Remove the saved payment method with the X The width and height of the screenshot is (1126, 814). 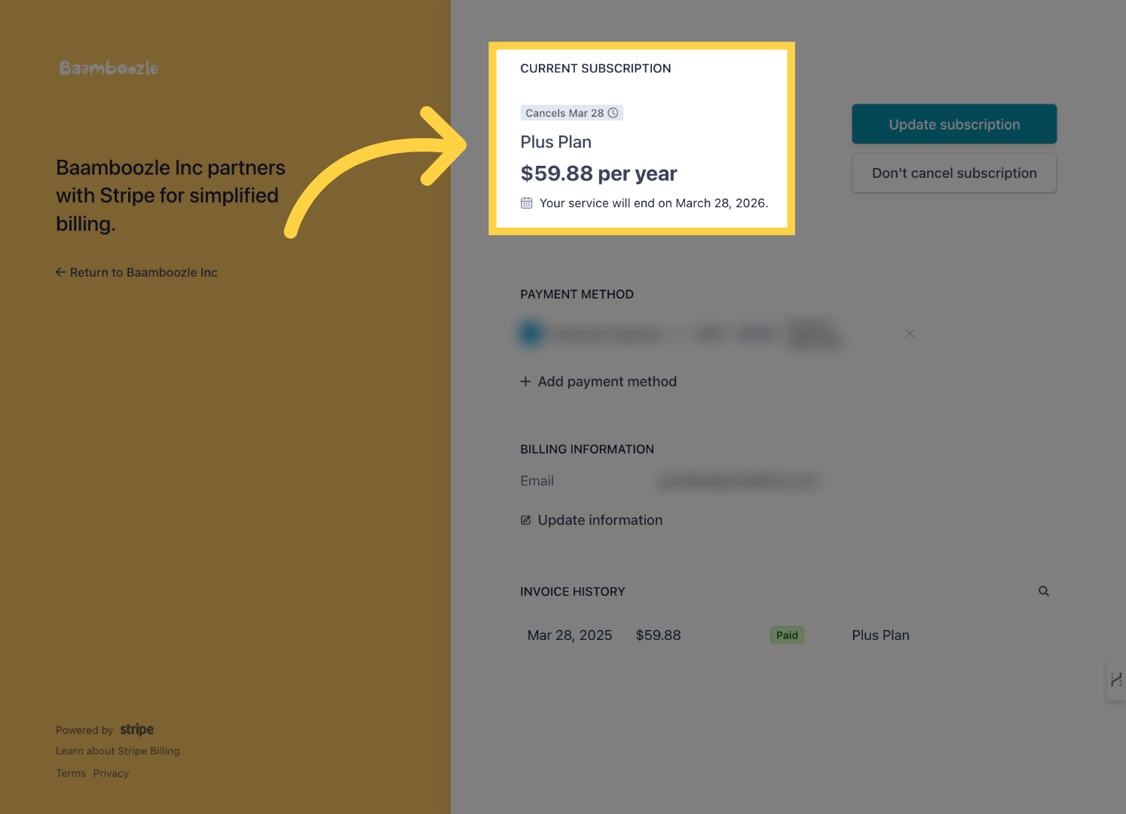coord(909,332)
